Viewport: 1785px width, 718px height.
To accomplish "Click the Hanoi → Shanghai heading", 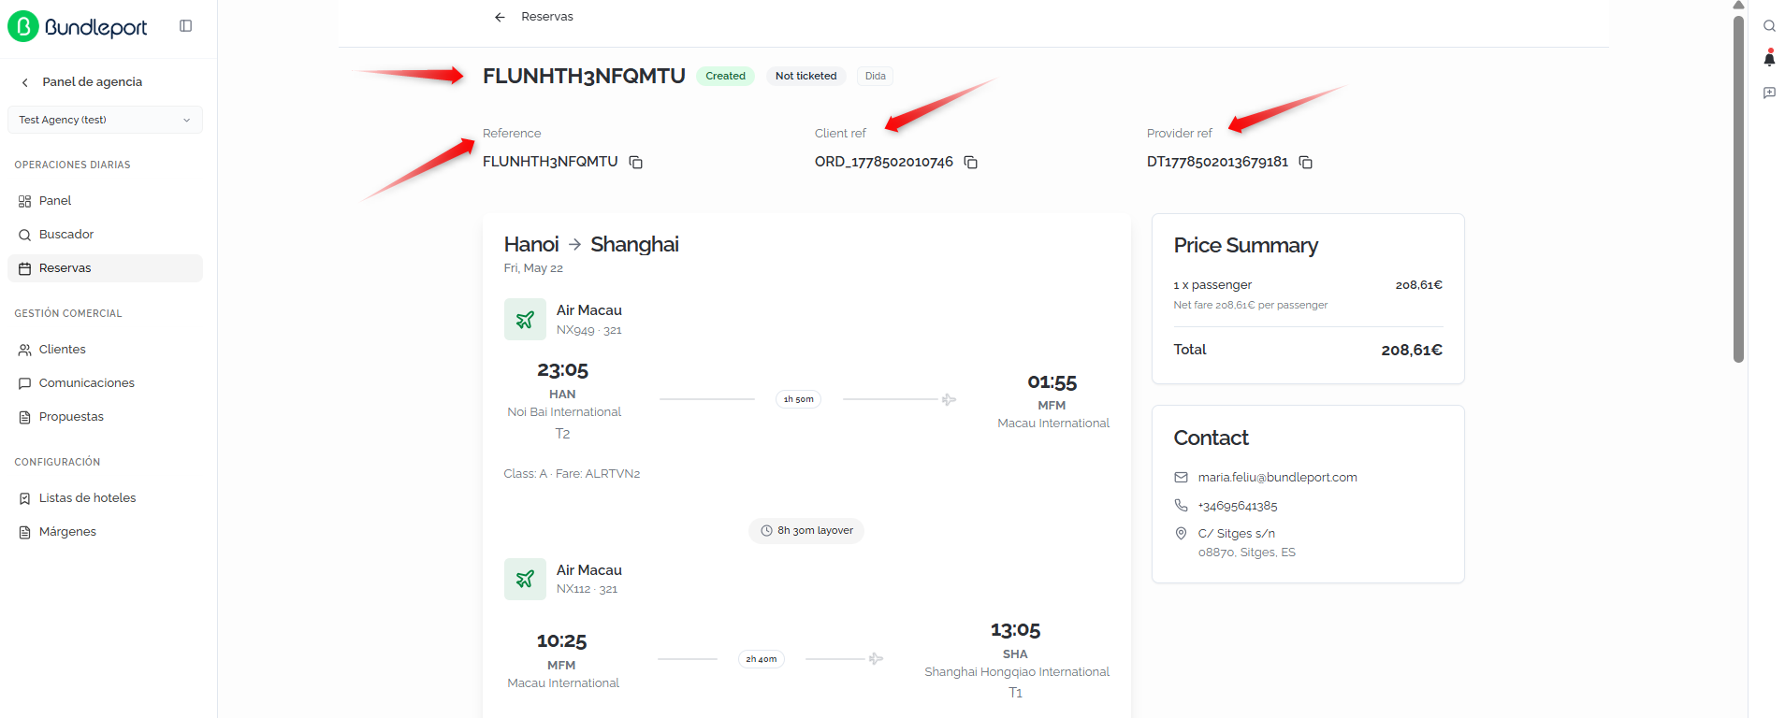I will pyautogui.click(x=591, y=245).
